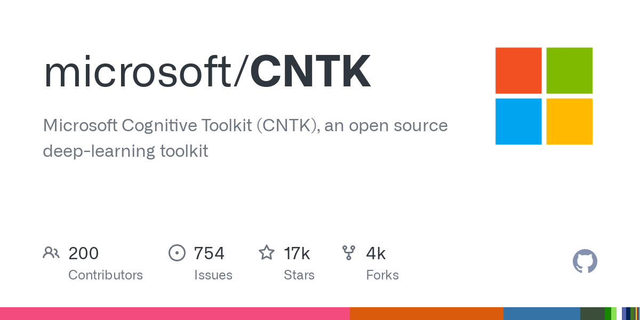
Task: Click the yellow square of the Microsoft logo
Action: [569, 121]
